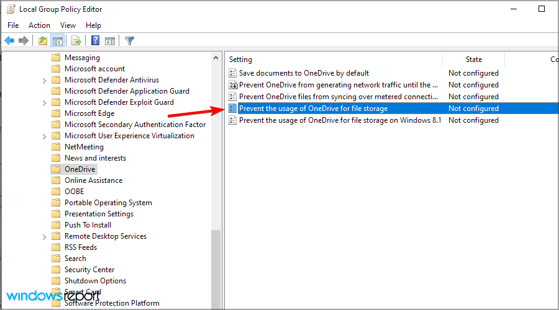The width and height of the screenshot is (559, 310).
Task: Expand Microsoft Defender Antivirus node
Action: coord(44,81)
